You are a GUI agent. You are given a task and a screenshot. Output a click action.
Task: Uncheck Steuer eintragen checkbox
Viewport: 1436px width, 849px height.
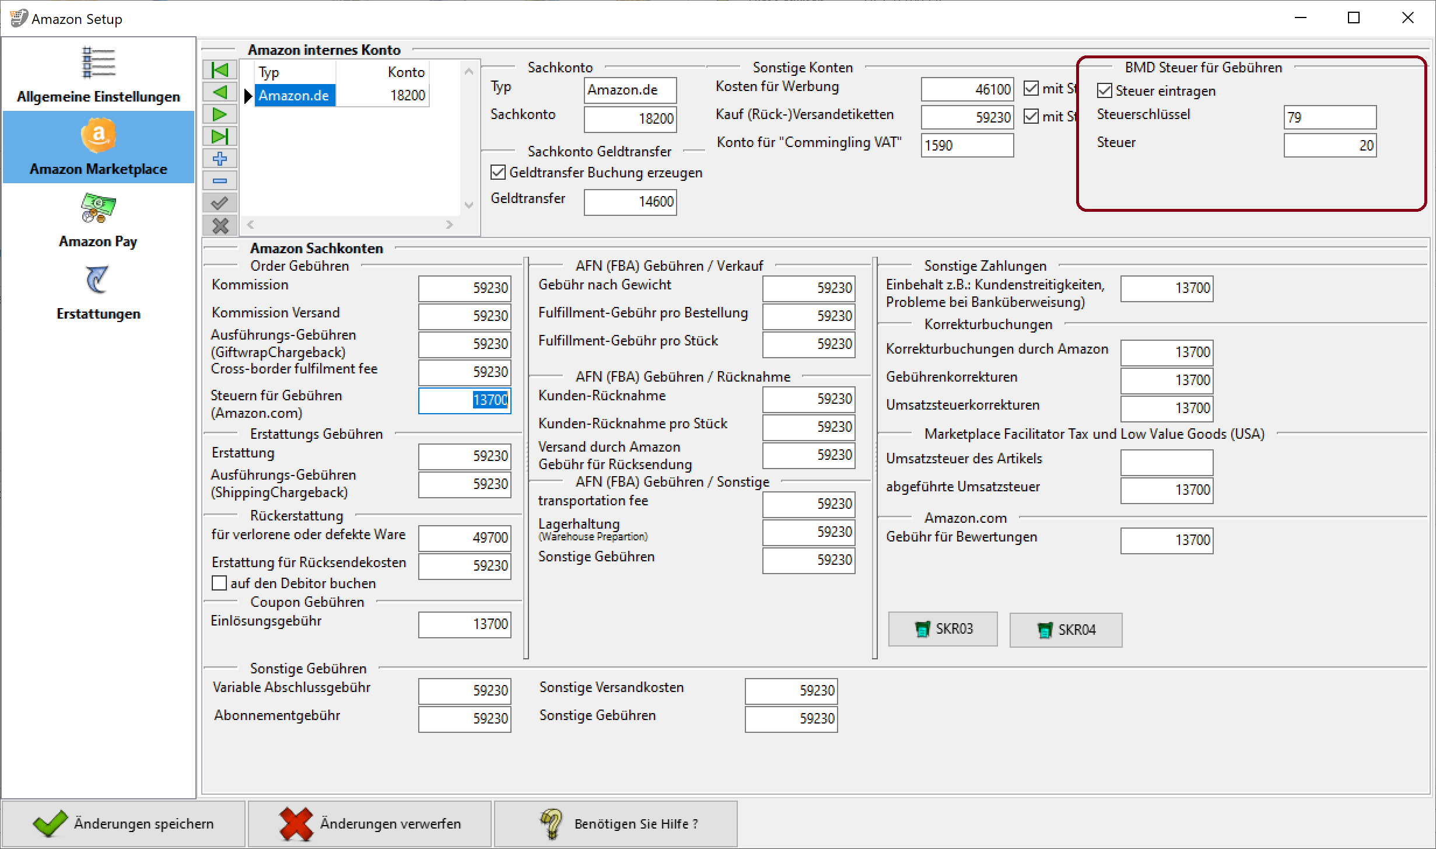click(x=1104, y=91)
